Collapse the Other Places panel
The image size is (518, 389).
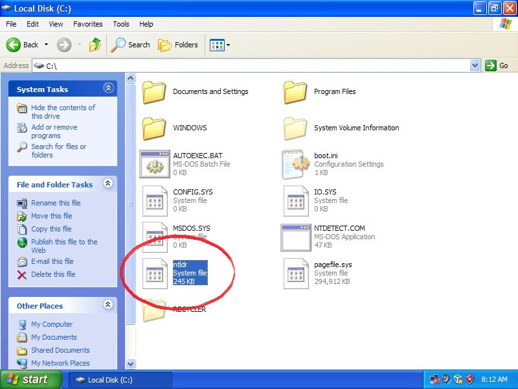(x=108, y=305)
